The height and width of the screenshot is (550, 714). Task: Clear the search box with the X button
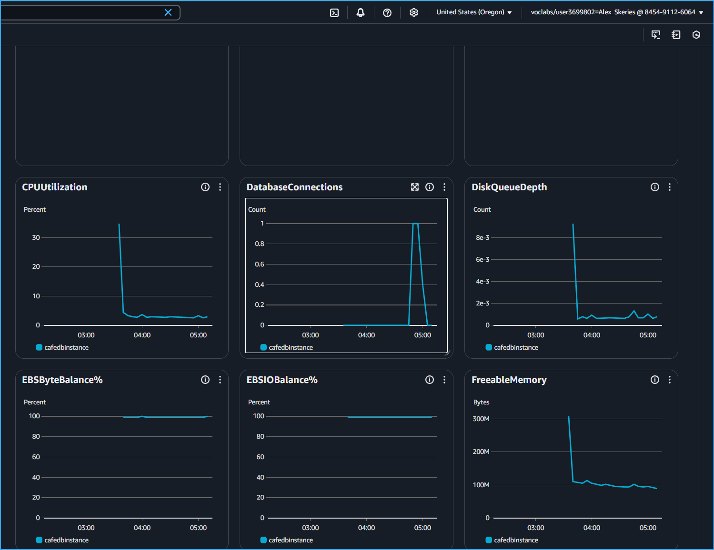[168, 12]
